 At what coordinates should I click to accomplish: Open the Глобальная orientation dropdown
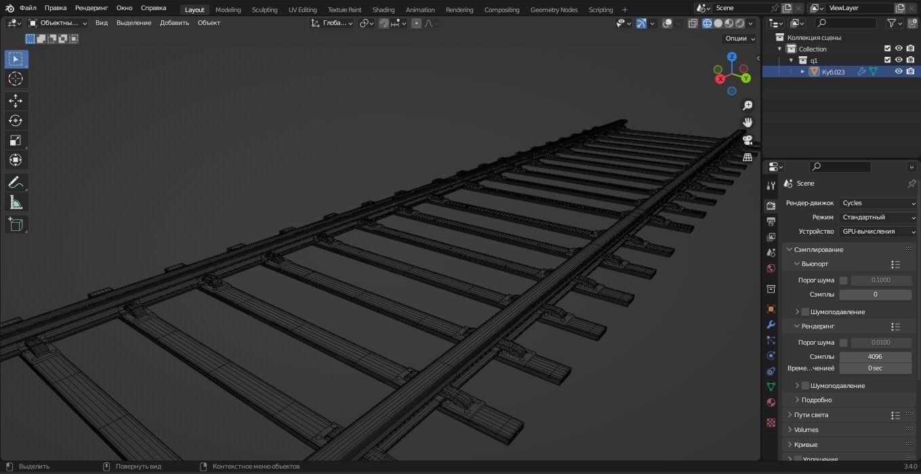pos(332,23)
